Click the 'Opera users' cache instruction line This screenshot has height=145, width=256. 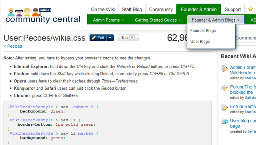coord(76,81)
